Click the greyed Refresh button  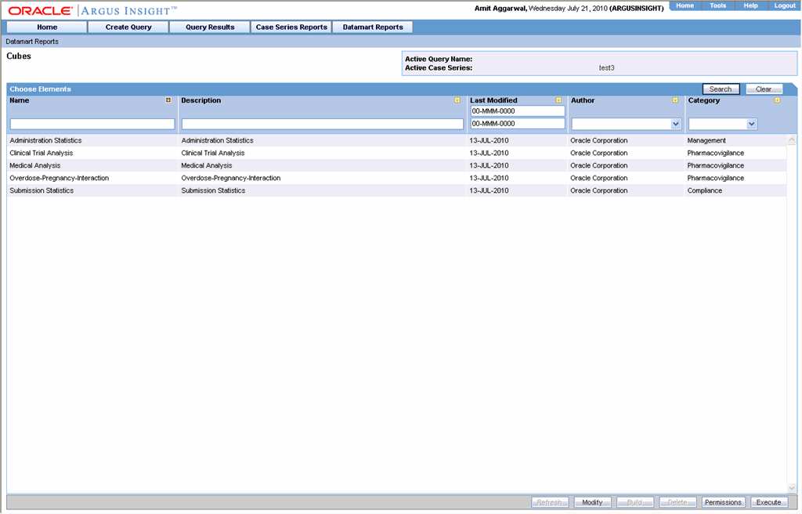pos(549,502)
